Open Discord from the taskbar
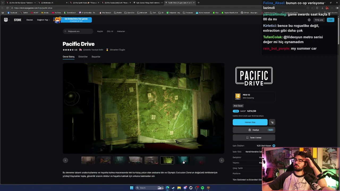This screenshot has width=340, height=191. click(185, 188)
